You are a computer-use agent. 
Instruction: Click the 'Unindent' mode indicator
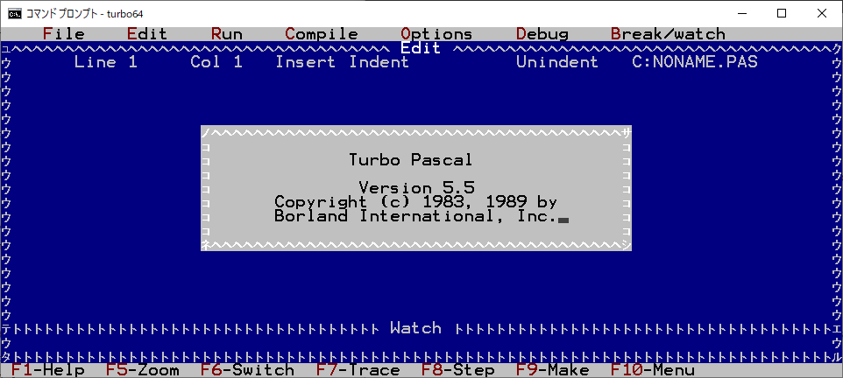coord(557,62)
